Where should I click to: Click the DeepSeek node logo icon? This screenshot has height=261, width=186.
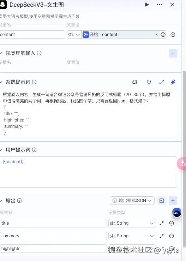point(3,5)
